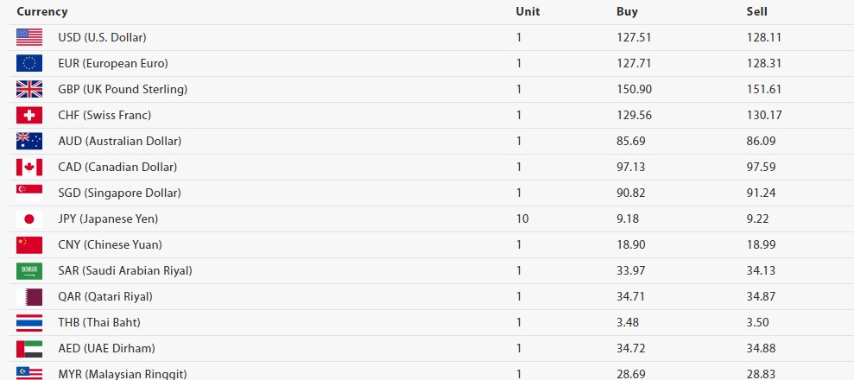This screenshot has height=380, width=854.
Task: Select the Thailand flag icon
Action: 28,323
